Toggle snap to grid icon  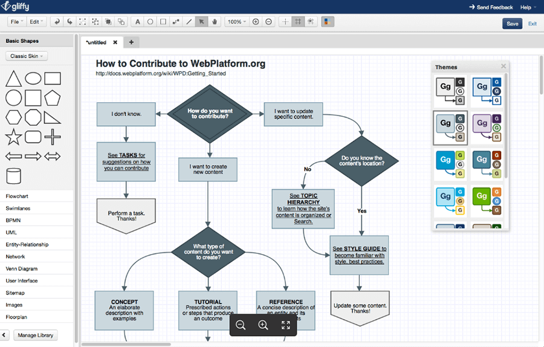[311, 22]
